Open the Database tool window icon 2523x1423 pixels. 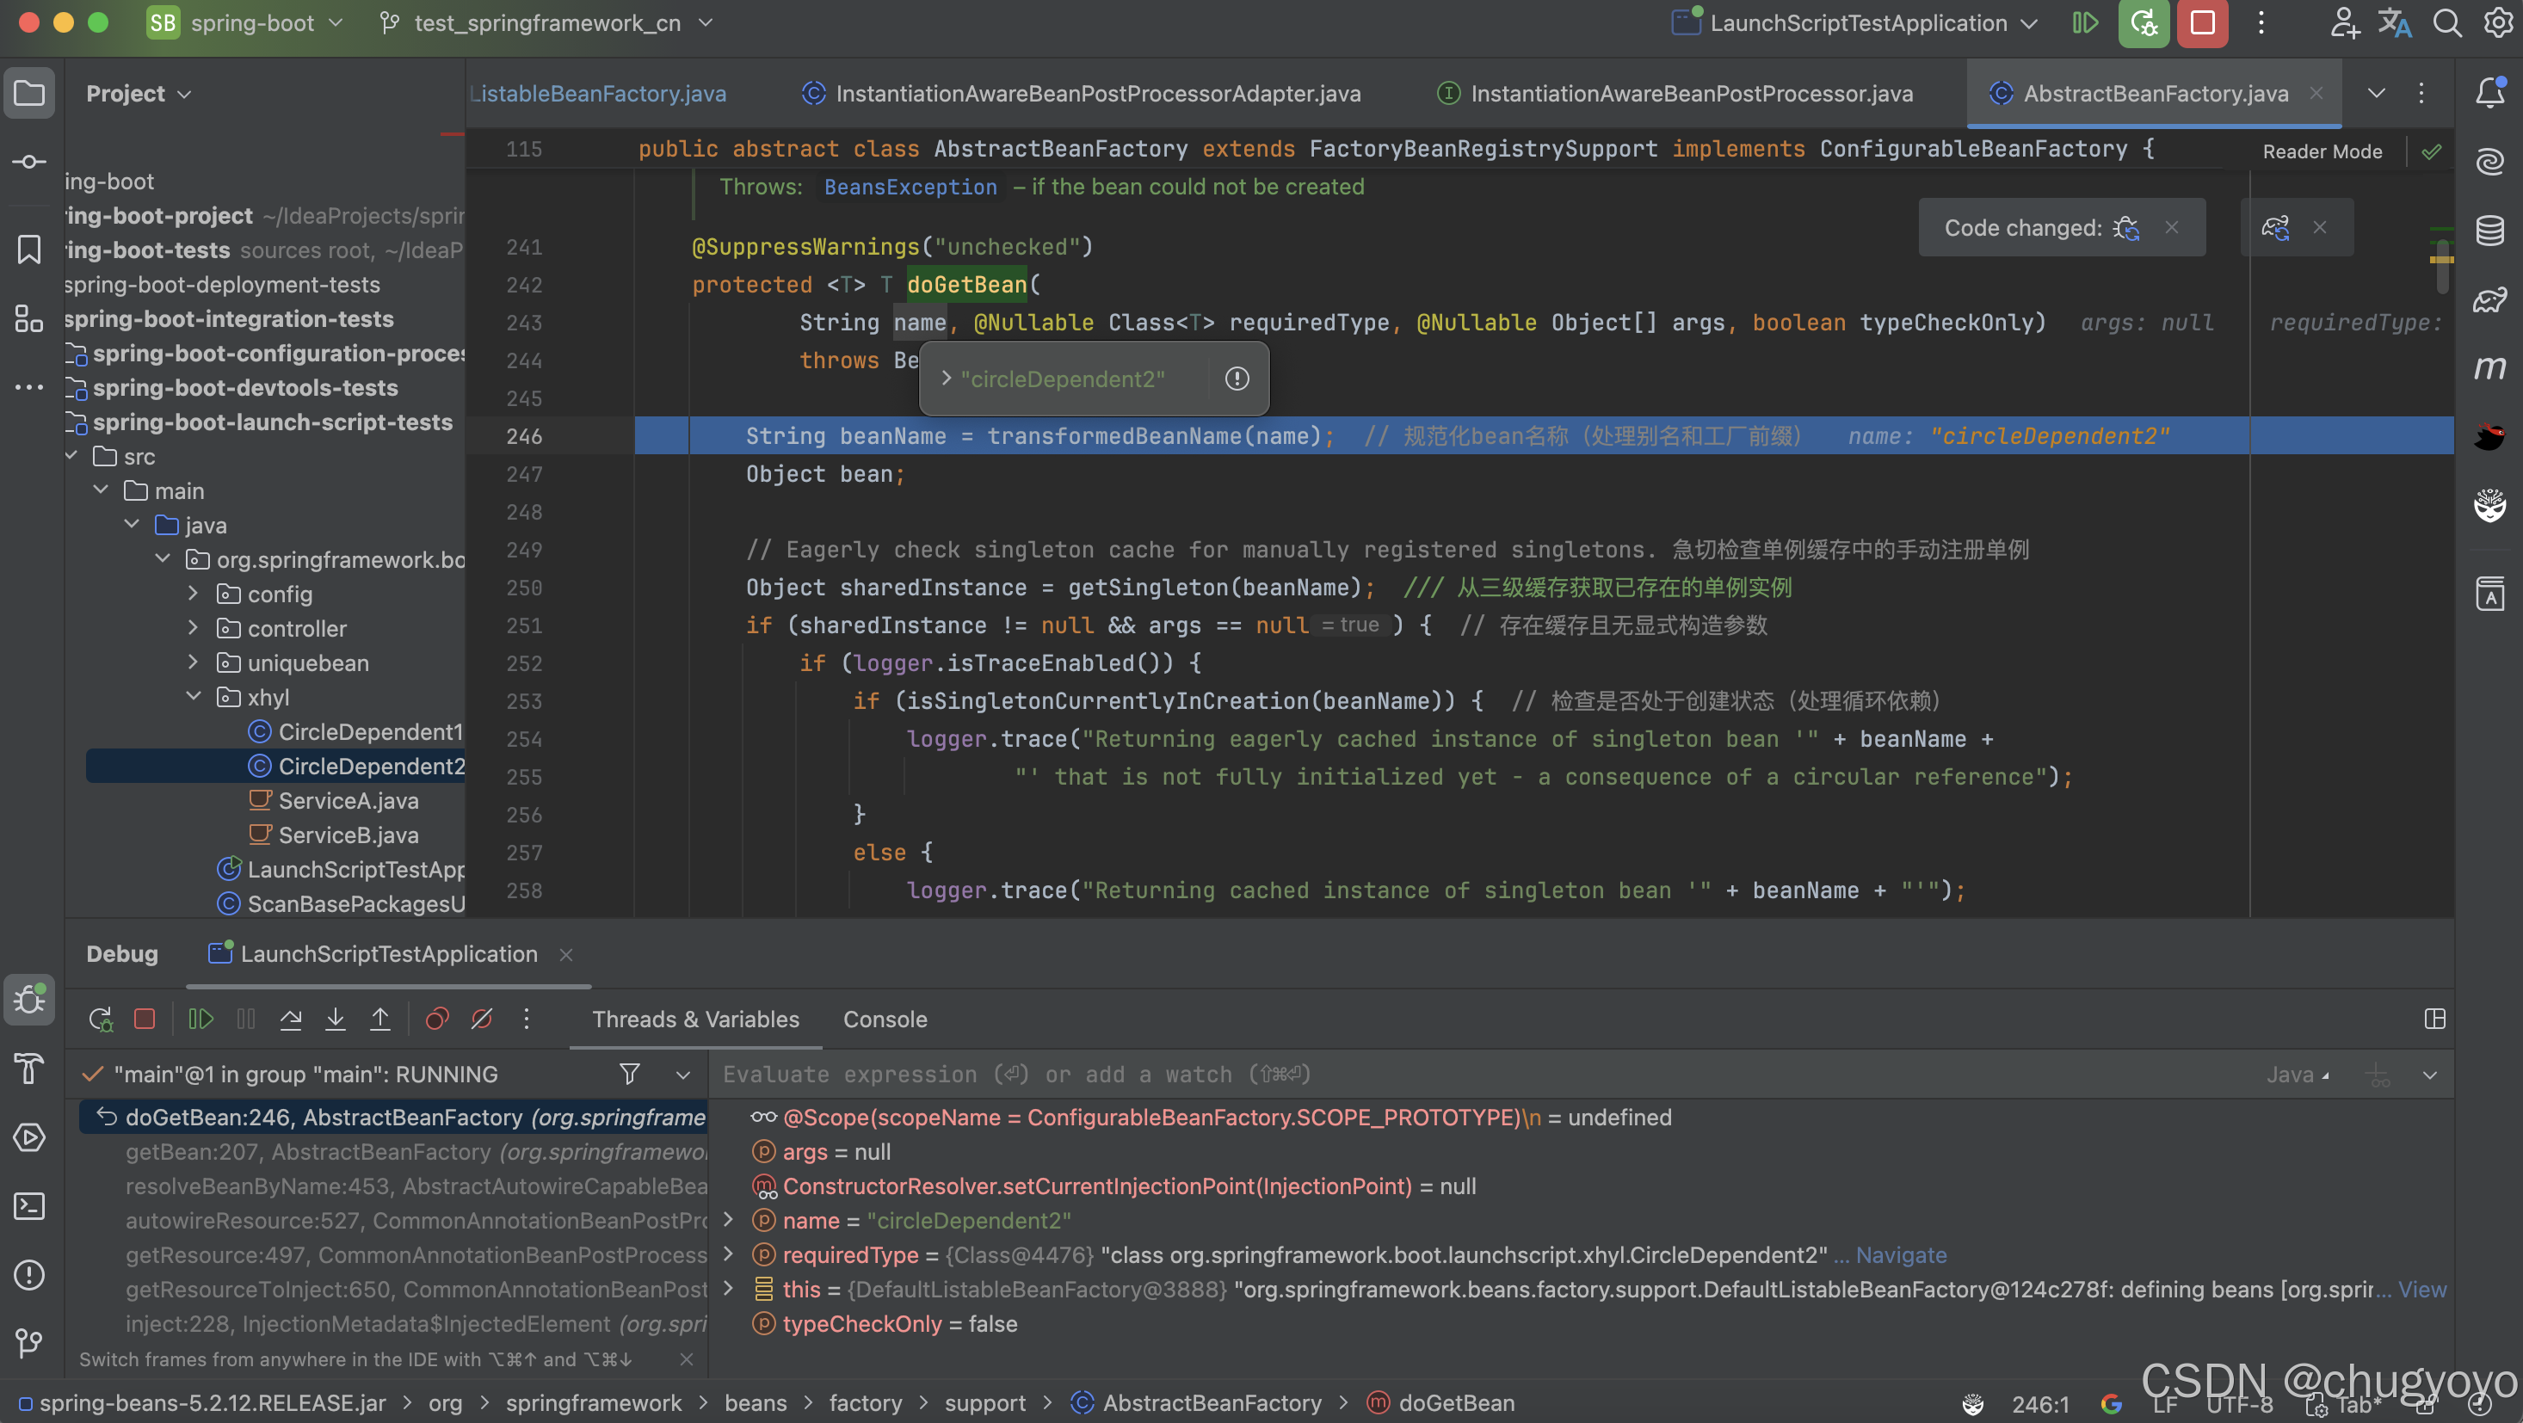2489,231
